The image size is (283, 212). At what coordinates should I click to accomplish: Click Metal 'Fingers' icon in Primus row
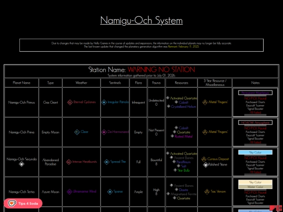[x=205, y=103]
